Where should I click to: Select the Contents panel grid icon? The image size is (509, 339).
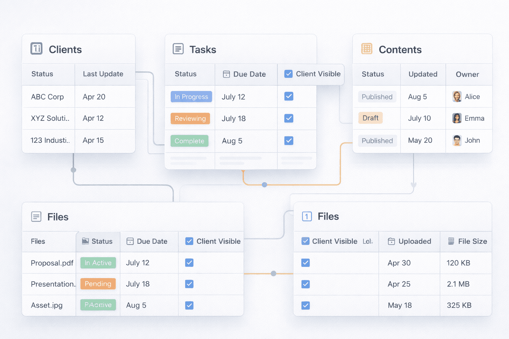(x=367, y=49)
